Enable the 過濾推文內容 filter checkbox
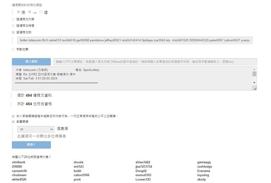Screen dimensions: 271x183 pyautogui.click(x=13, y=19)
